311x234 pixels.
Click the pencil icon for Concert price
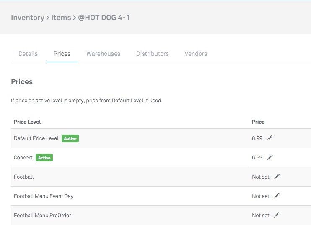click(270, 157)
